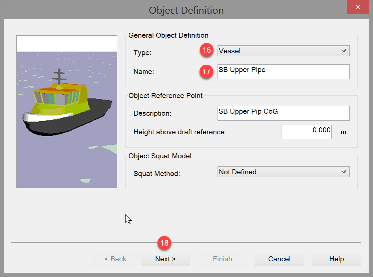Click the Object Definition title bar
This screenshot has height=277, width=373.
[x=186, y=10]
